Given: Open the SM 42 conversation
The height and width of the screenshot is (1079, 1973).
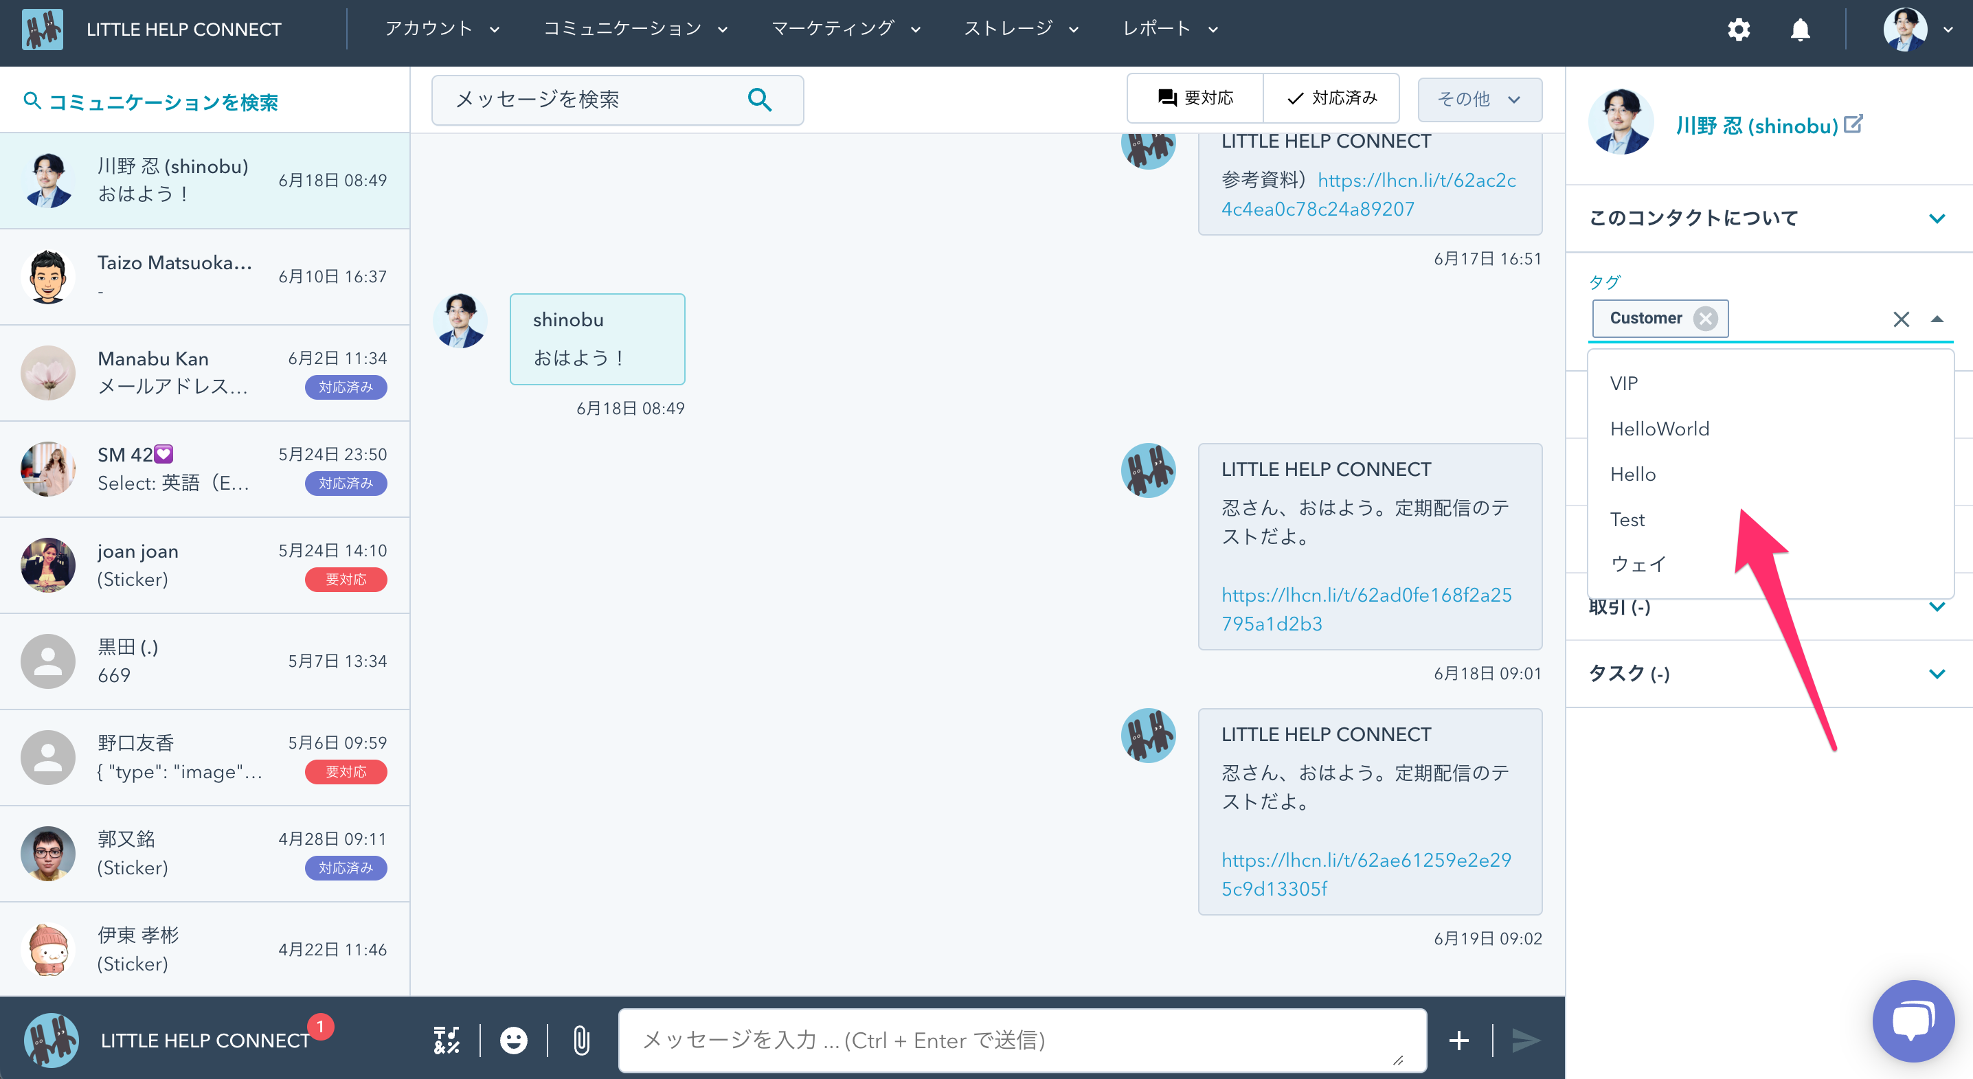Looking at the screenshot, I should click(x=205, y=468).
